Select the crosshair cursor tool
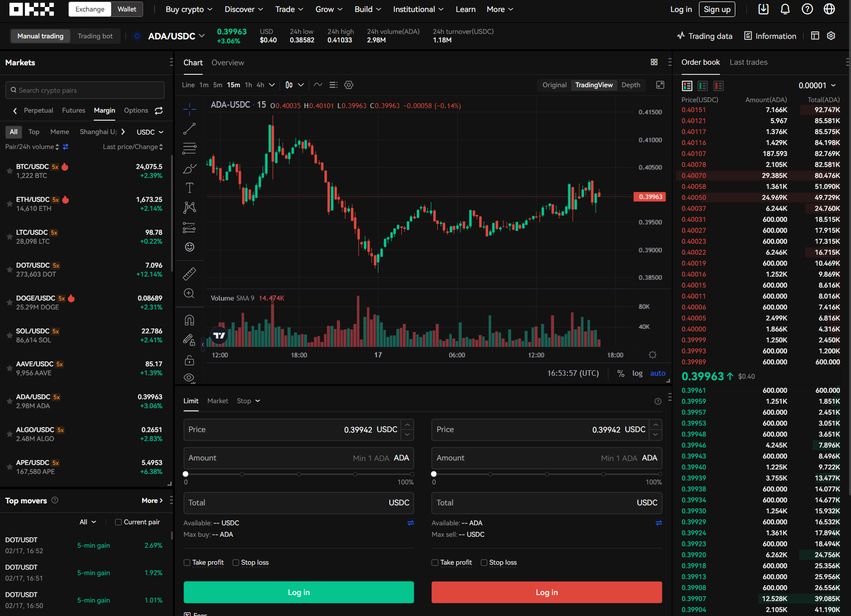This screenshot has height=616, width=851. pos(189,109)
